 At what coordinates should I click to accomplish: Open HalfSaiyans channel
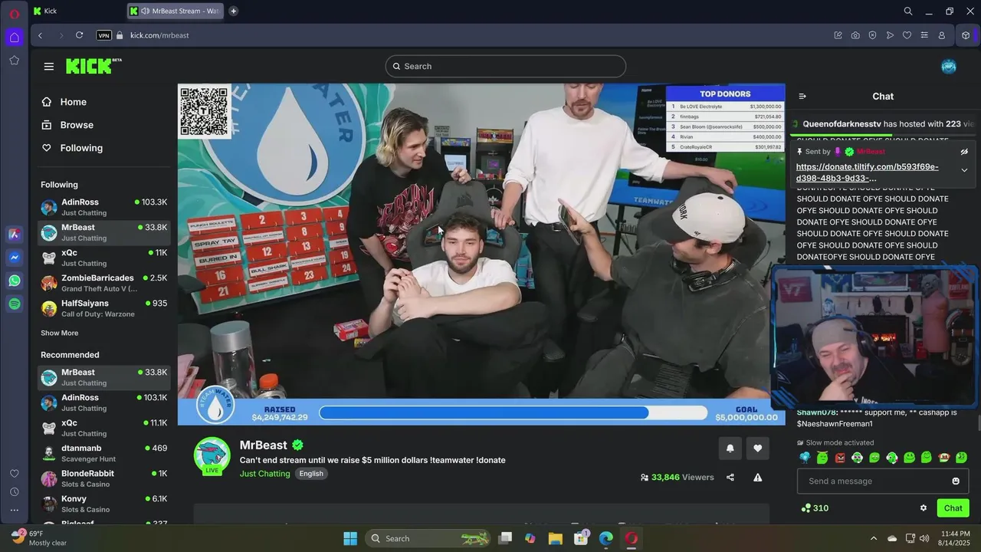coord(104,308)
